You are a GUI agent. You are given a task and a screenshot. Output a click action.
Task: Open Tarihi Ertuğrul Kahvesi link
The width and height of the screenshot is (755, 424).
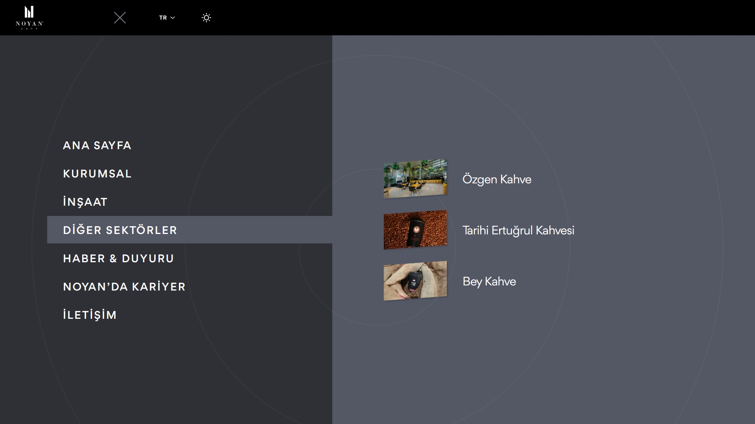[518, 230]
